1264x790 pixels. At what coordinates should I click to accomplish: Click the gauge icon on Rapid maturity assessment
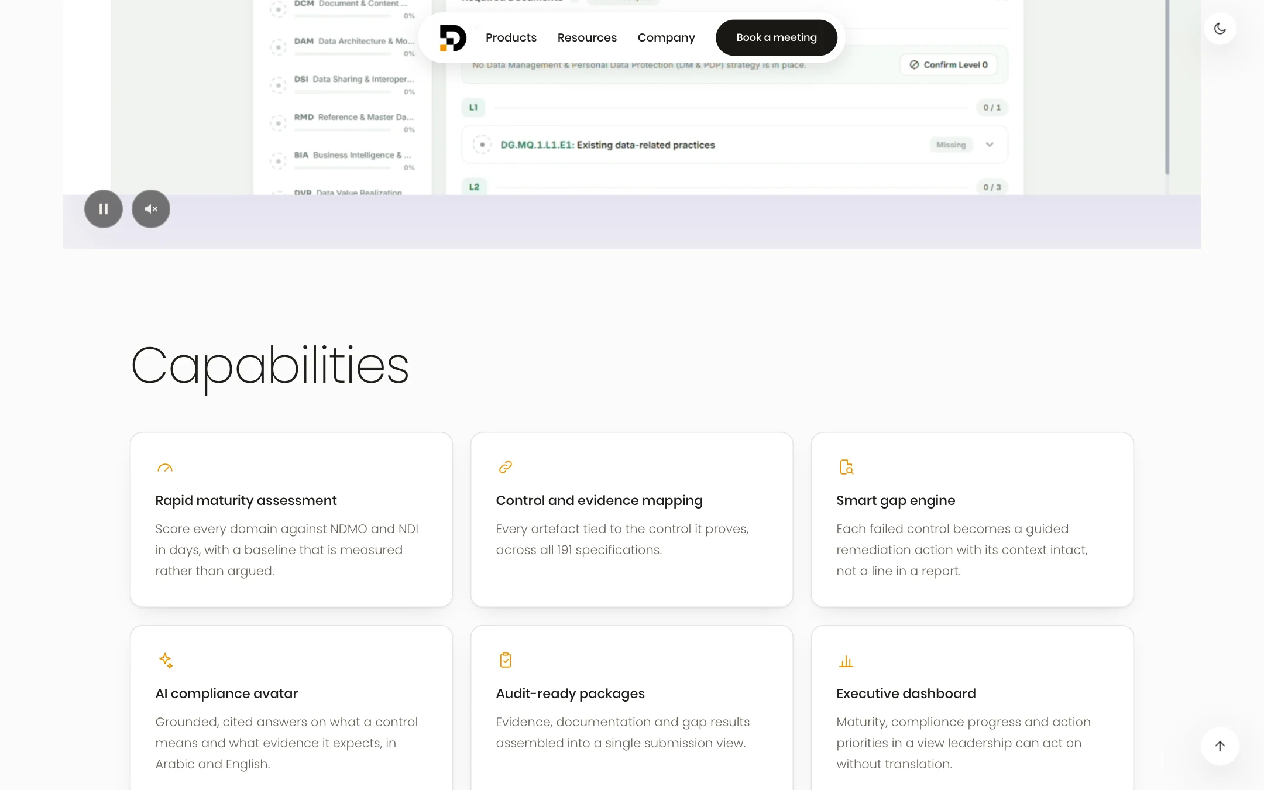point(165,468)
